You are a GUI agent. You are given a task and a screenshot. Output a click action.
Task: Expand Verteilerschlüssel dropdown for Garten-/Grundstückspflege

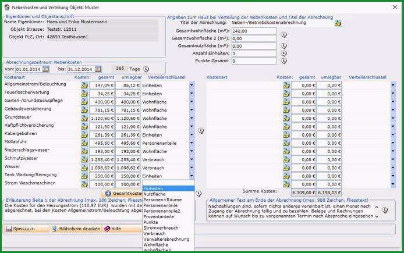coord(192,102)
